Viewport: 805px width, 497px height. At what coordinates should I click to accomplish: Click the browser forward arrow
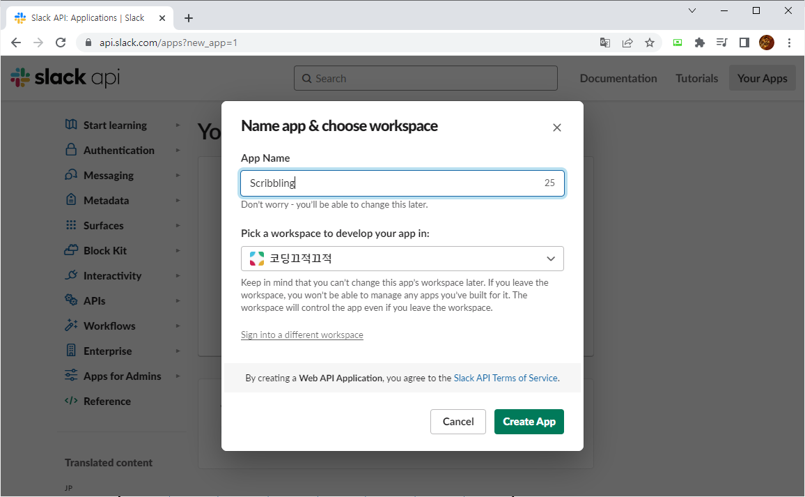[38, 43]
